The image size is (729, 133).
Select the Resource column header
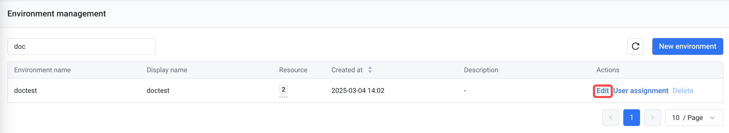(x=293, y=70)
